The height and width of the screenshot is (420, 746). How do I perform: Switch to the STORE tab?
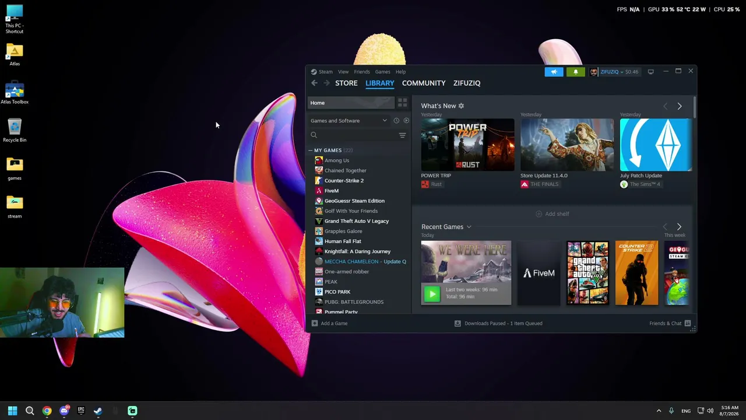(346, 83)
